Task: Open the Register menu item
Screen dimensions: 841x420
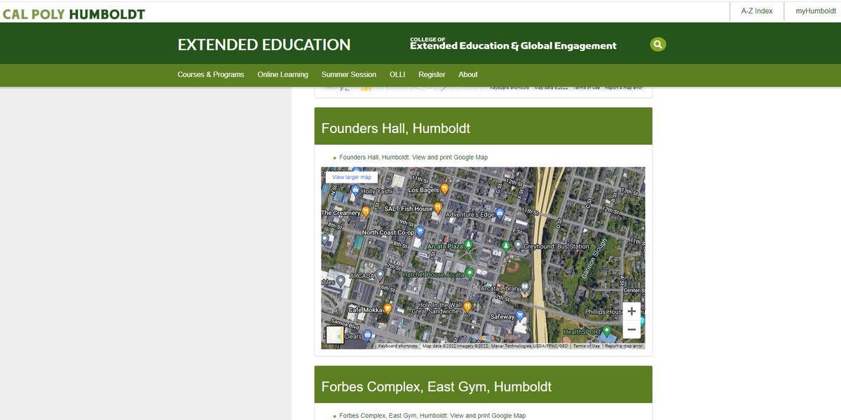Action: [x=432, y=74]
